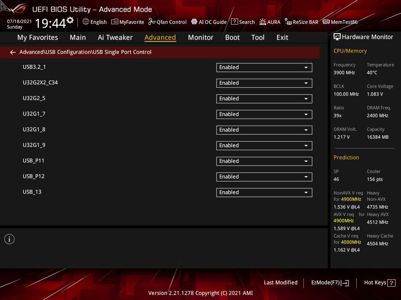The height and width of the screenshot is (300, 401).
Task: Switch to the Monitor tab
Action: pos(200,37)
